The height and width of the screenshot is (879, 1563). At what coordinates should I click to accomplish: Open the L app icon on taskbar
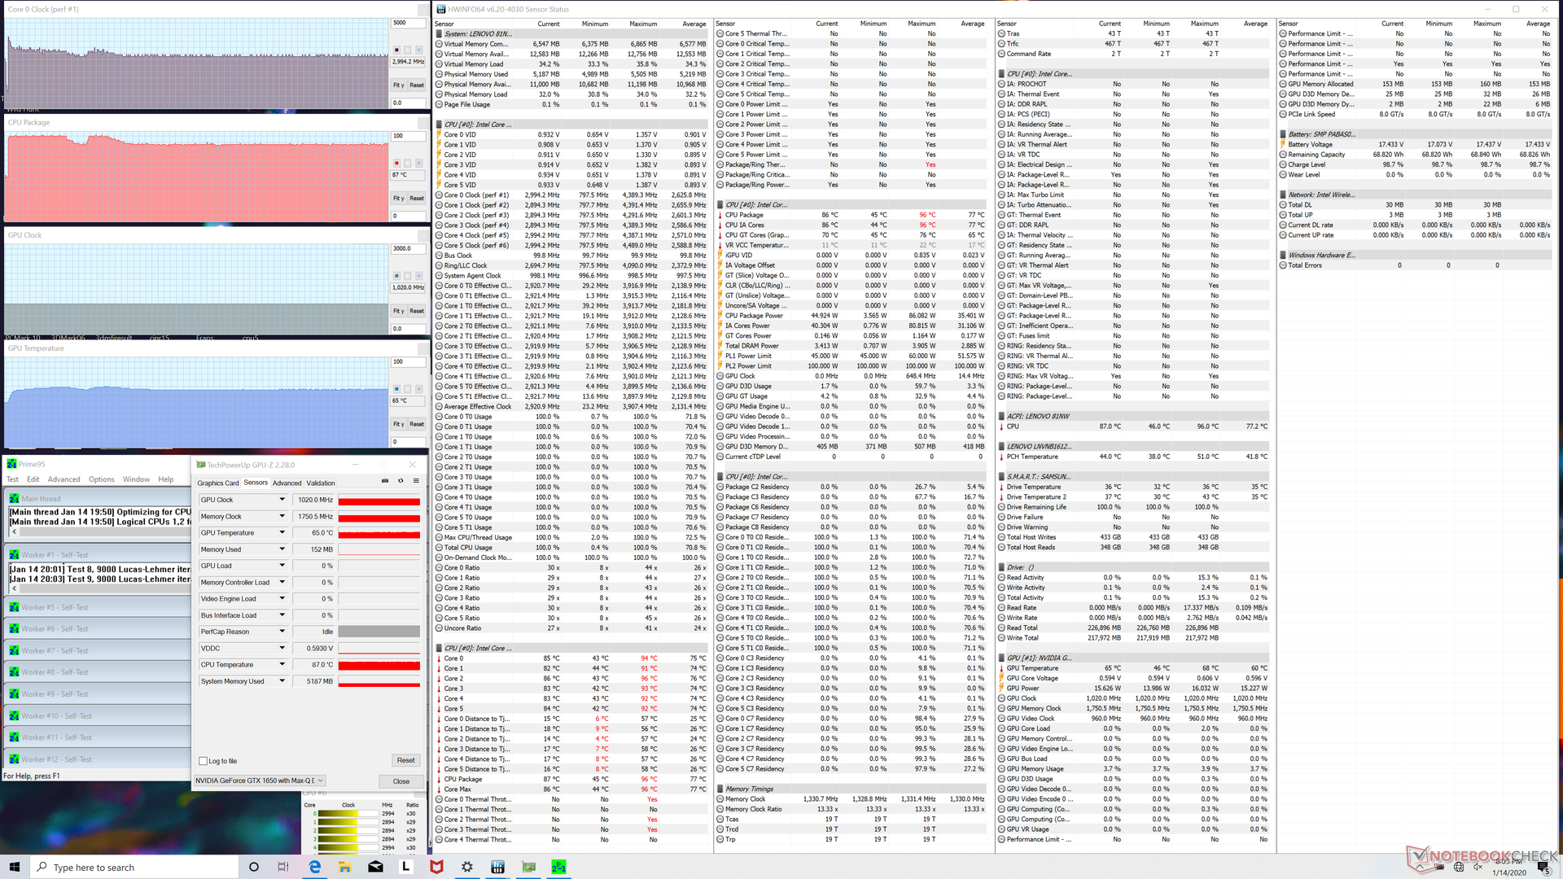(405, 867)
